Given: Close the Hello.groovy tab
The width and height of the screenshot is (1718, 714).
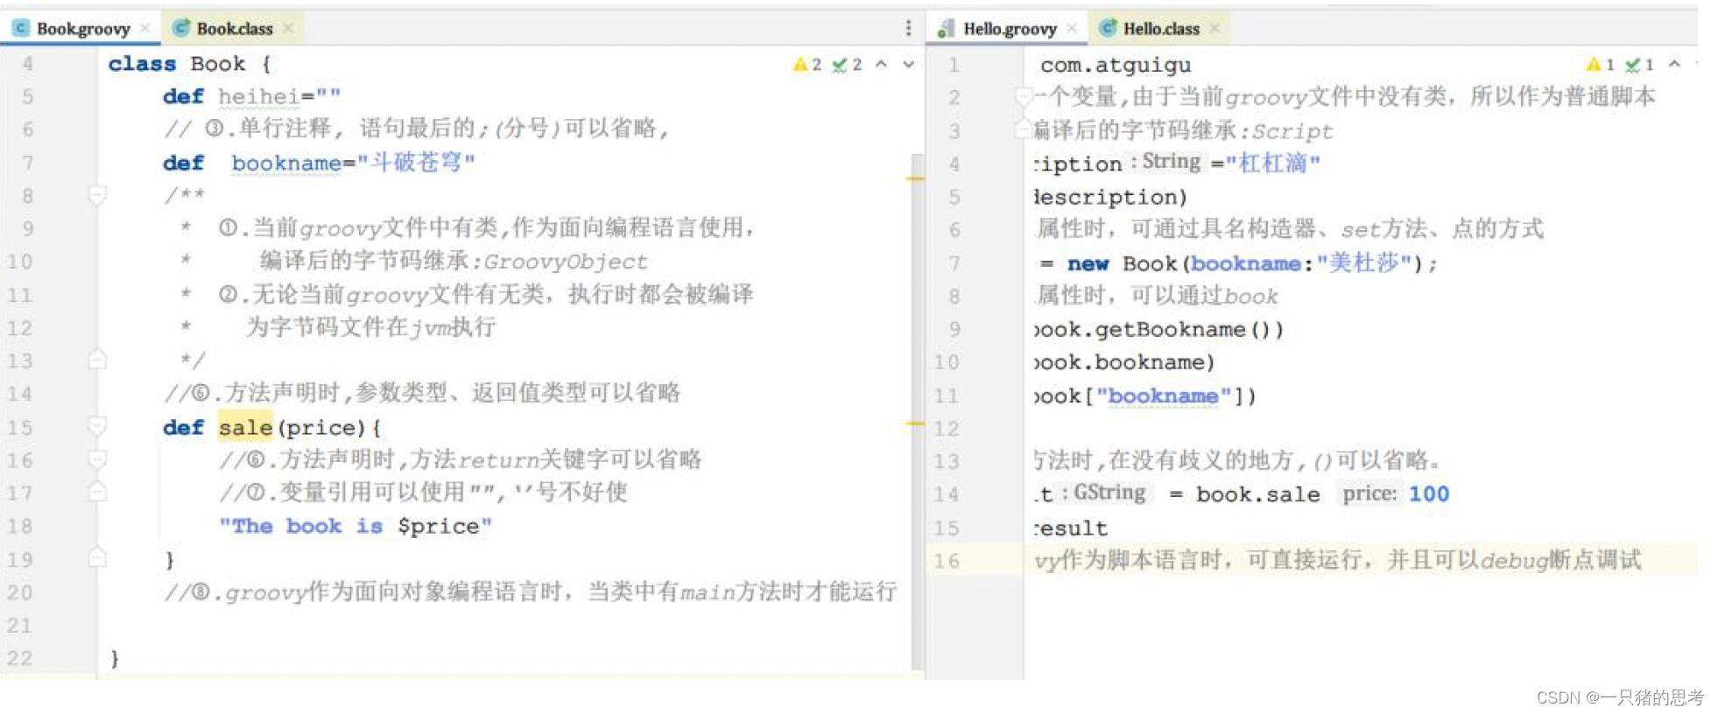Looking at the screenshot, I should pyautogui.click(x=1072, y=29).
